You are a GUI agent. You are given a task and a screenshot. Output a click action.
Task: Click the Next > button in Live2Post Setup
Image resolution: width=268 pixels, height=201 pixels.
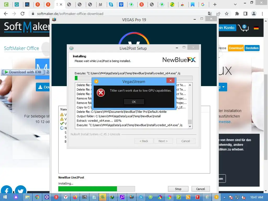[x=163, y=141]
